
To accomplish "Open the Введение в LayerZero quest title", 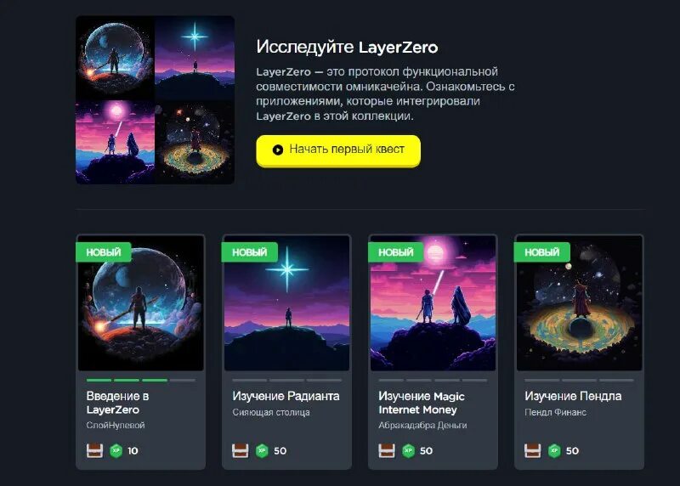I will pyautogui.click(x=117, y=403).
